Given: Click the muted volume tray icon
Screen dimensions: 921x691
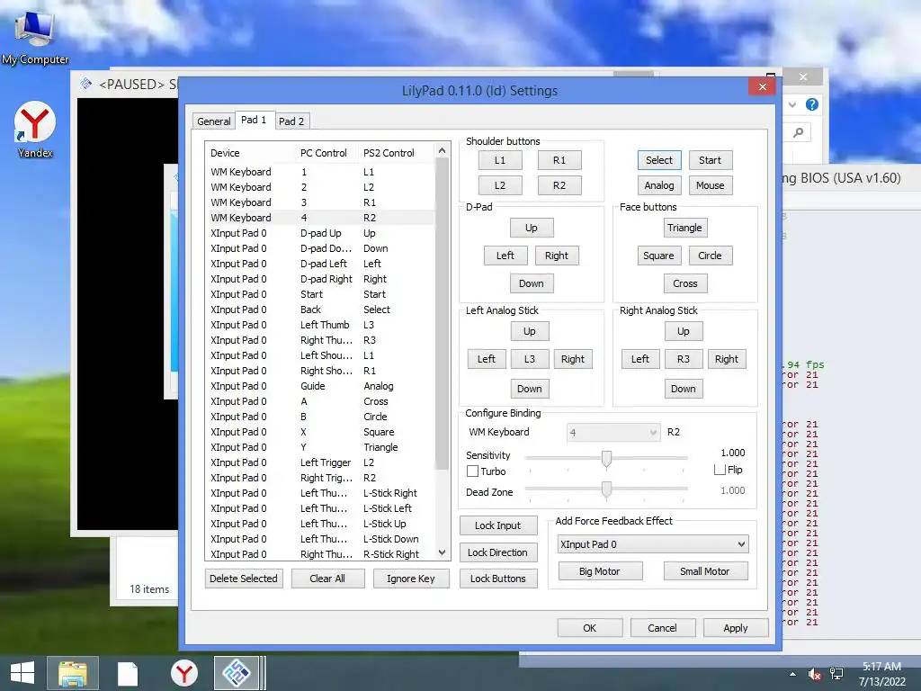Looking at the screenshot, I should point(815,674).
